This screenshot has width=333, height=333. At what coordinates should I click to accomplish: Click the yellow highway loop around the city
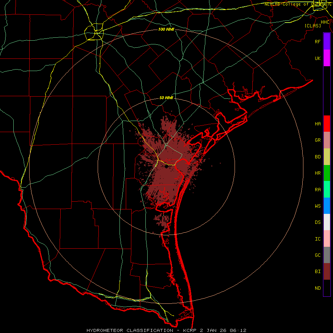click(94, 32)
